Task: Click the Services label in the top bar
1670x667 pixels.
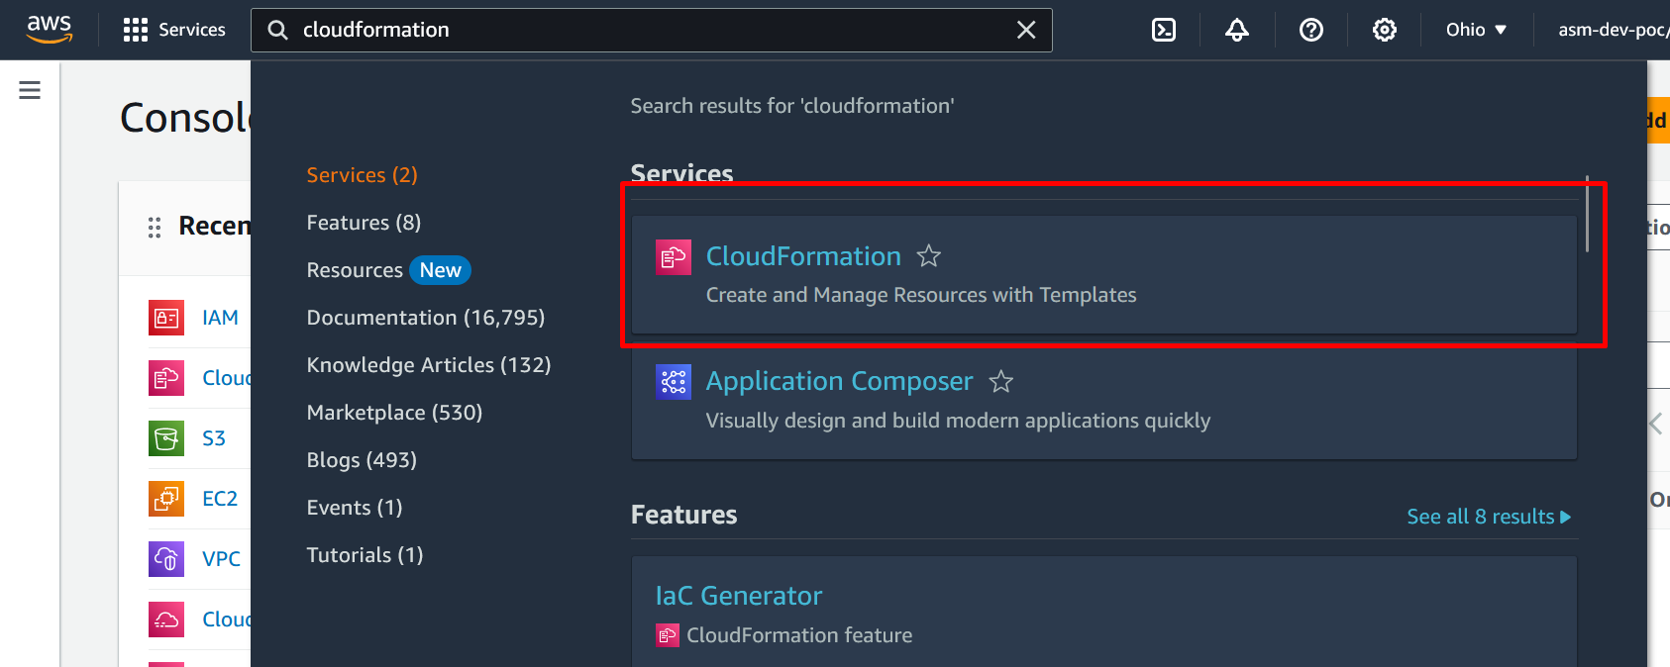Action: pyautogui.click(x=192, y=30)
